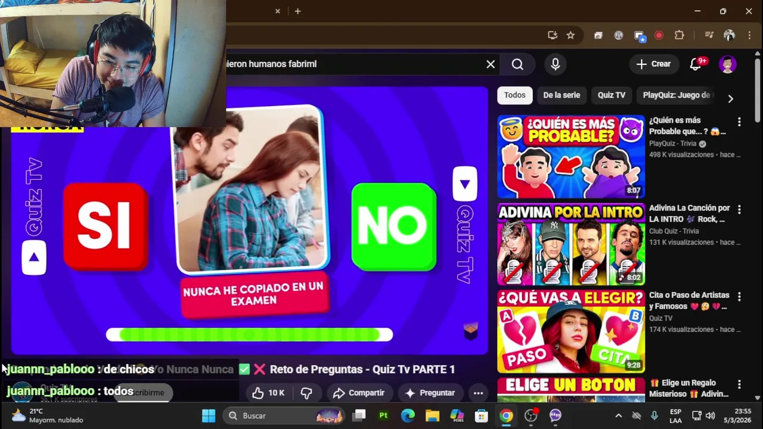Open OBS Studio from taskbar
The image size is (763, 429).
point(531,415)
